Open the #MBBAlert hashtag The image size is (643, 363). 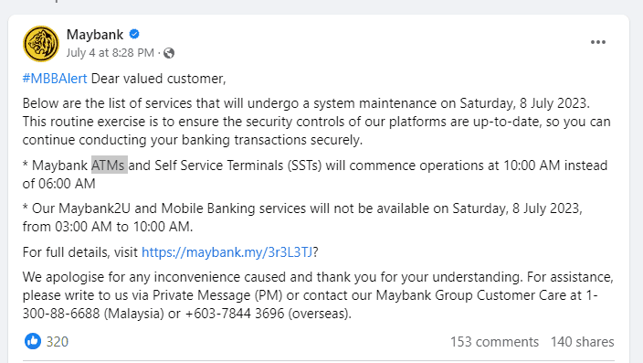[55, 79]
